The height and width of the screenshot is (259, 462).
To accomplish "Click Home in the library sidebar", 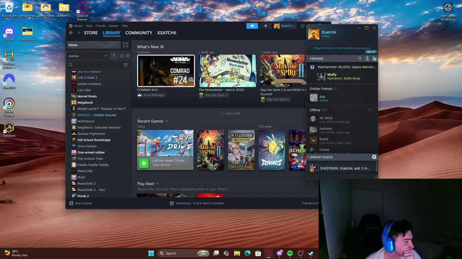I will 93,45.
